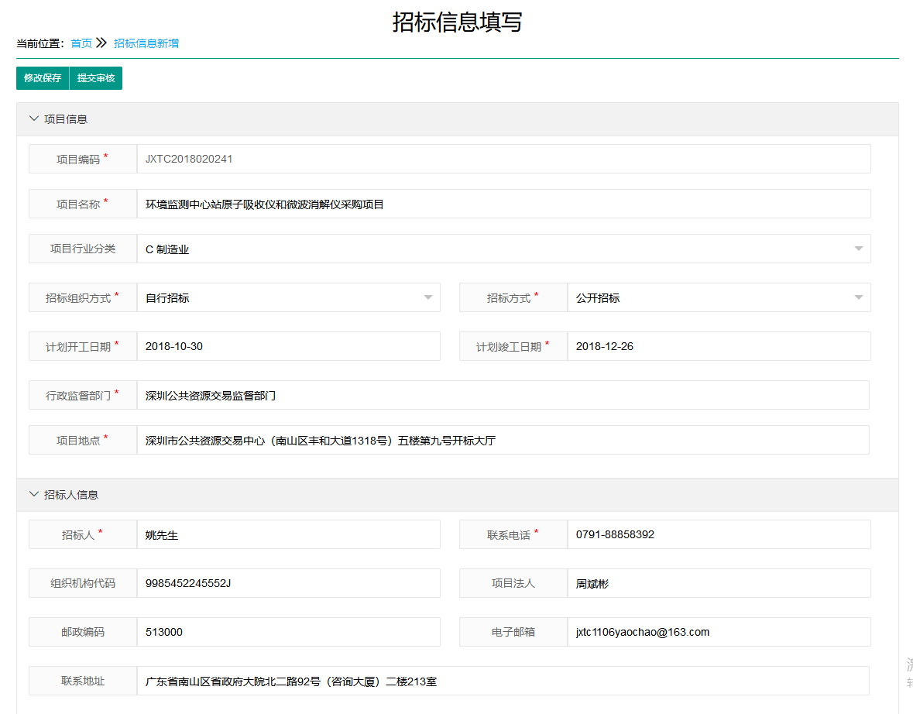Viewport: 913px width, 714px height.
Task: Collapse the 招标人信息 section chevron
Action: 33,494
